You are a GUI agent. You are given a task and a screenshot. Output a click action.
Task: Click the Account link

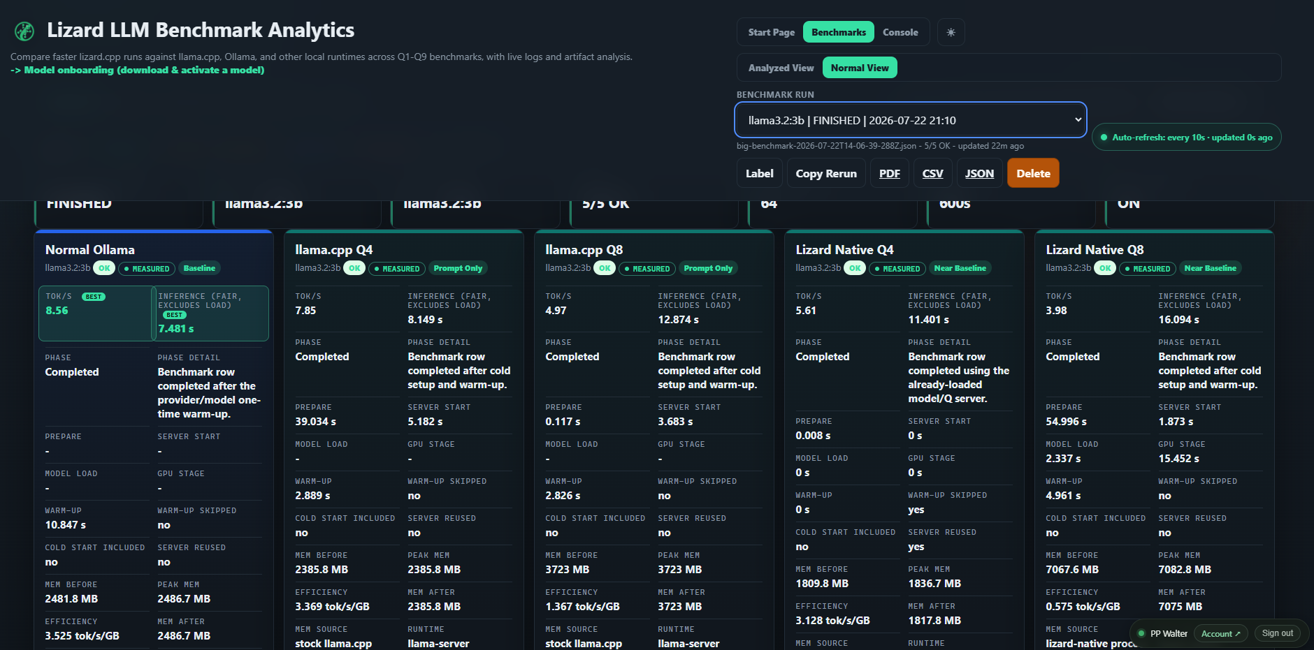1220,633
